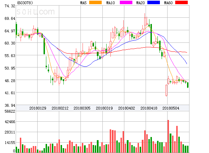The width and height of the screenshot is (209, 153).
Task: Click the 55.63 price axis label
Action: (x=10, y=56)
